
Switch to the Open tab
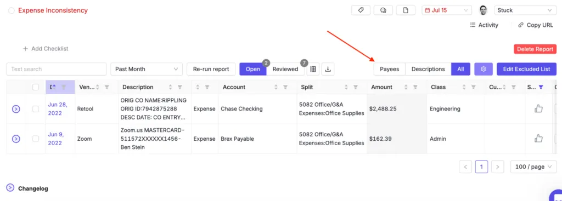[x=253, y=69]
